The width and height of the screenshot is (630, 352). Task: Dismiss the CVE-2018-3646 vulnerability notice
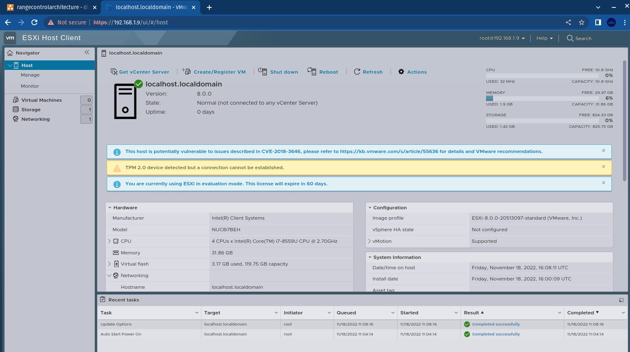tap(604, 151)
